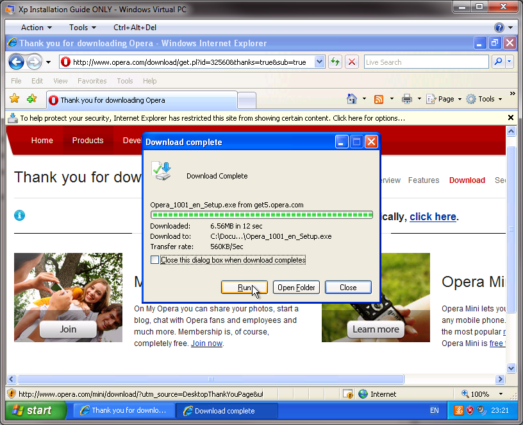Expand the address bar history dropdown
This screenshot has height=425, width=523.
(x=319, y=62)
